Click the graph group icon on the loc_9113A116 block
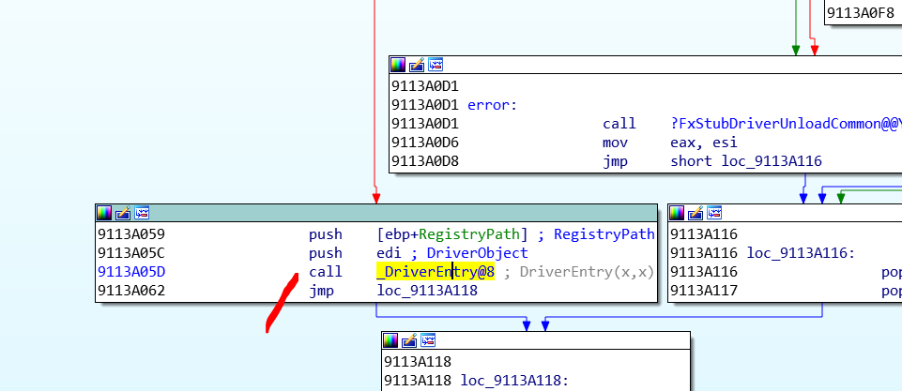The image size is (902, 391). (x=714, y=213)
